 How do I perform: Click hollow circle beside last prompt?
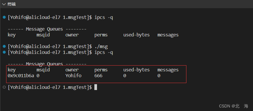[4, 87]
